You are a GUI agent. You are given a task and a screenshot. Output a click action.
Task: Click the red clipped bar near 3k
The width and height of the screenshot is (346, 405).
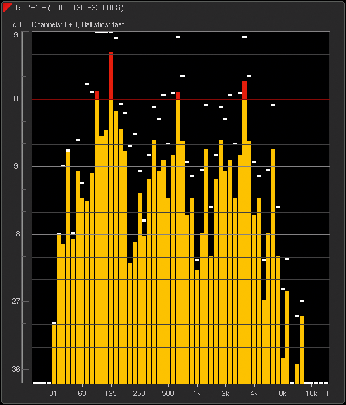coord(245,90)
